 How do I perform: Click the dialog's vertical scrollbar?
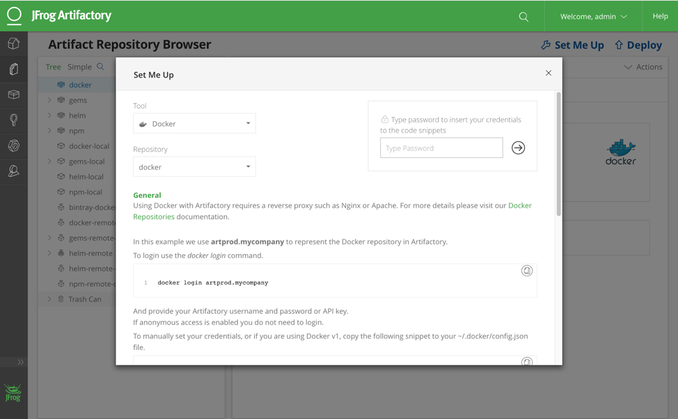point(559,154)
